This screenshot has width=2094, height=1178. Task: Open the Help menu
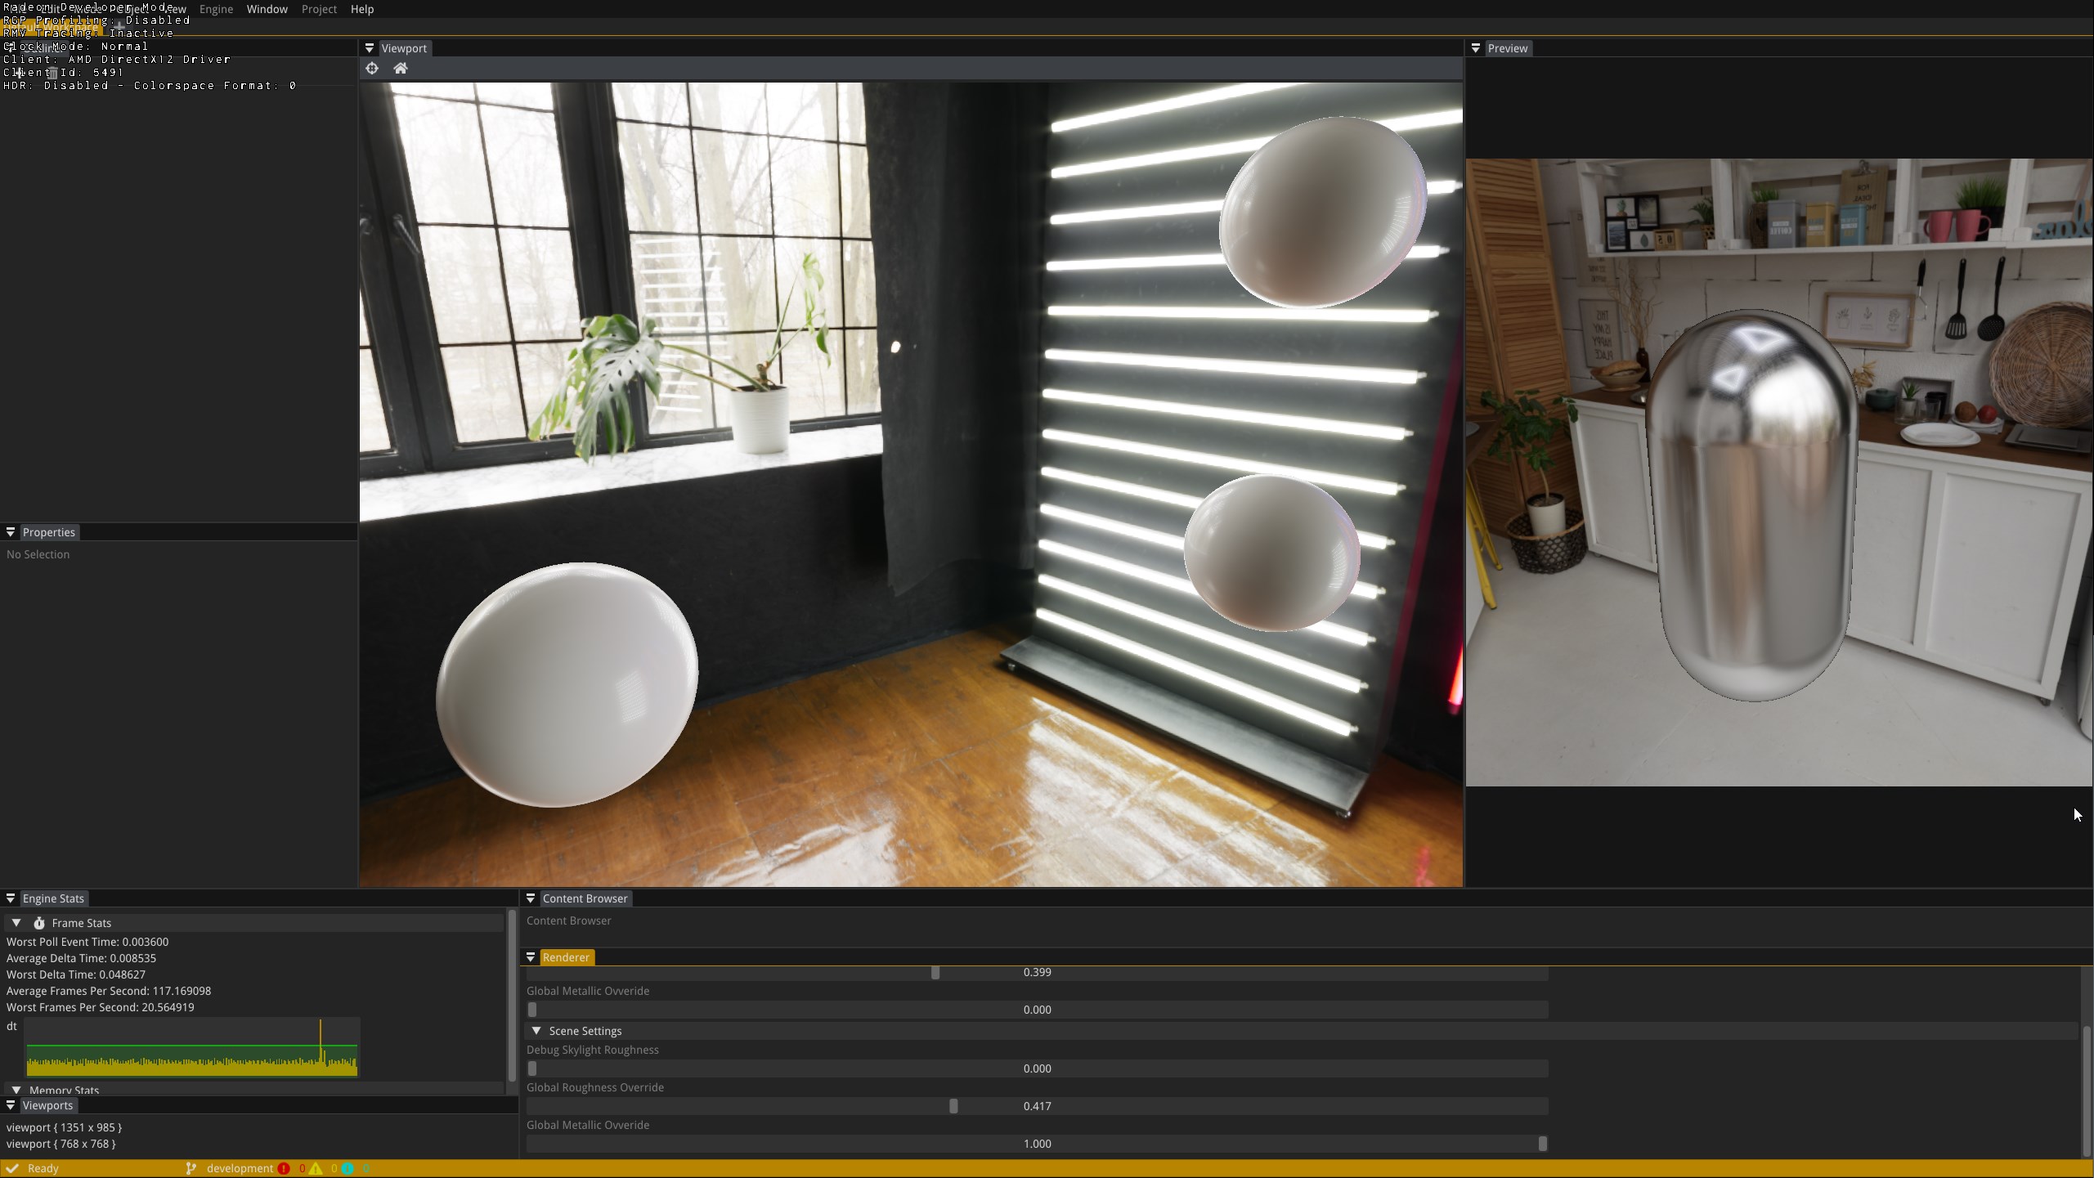(x=361, y=9)
